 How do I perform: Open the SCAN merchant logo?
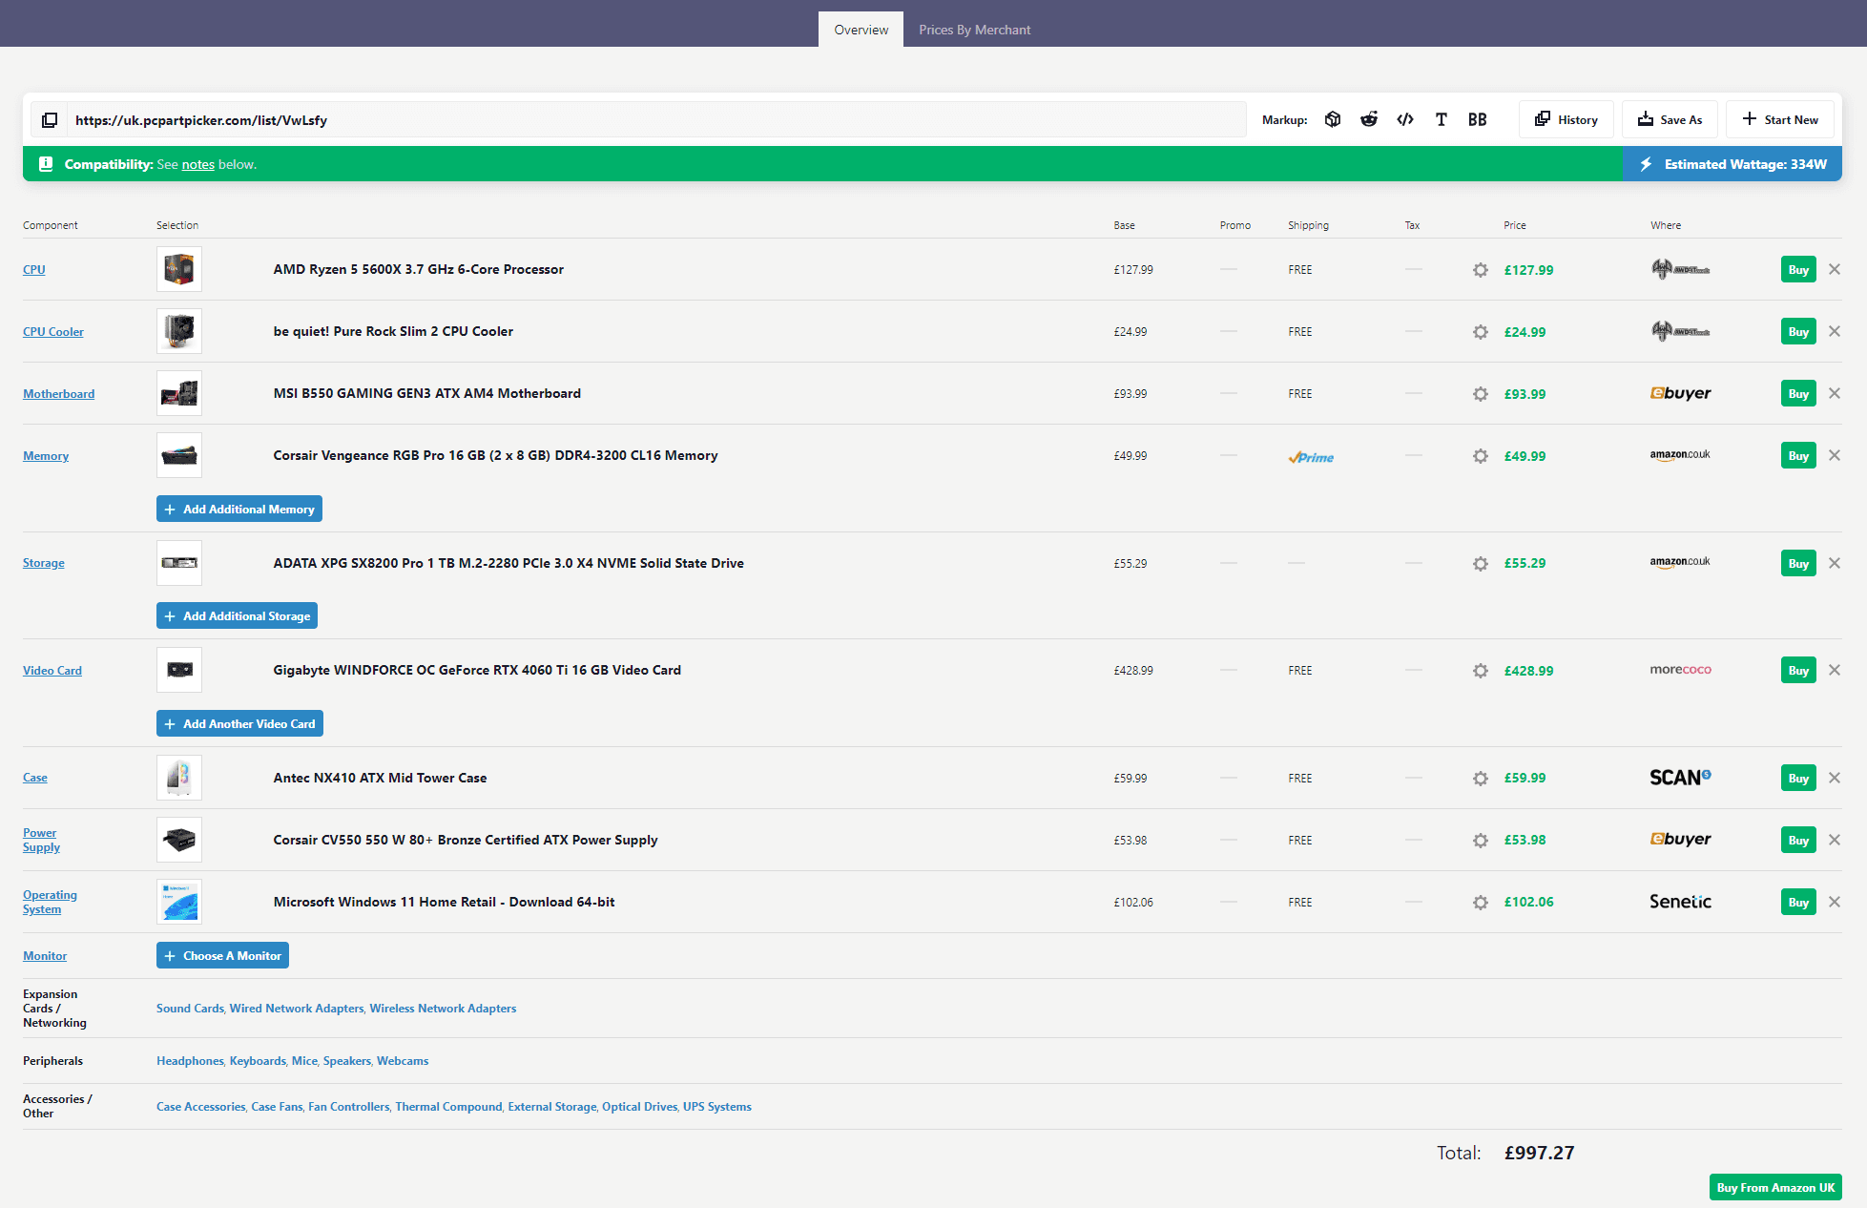pyautogui.click(x=1680, y=778)
